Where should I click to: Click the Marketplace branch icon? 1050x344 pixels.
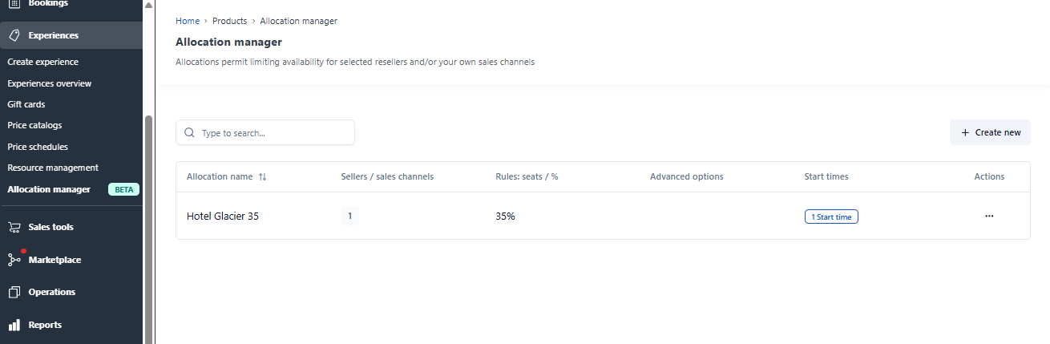14,259
